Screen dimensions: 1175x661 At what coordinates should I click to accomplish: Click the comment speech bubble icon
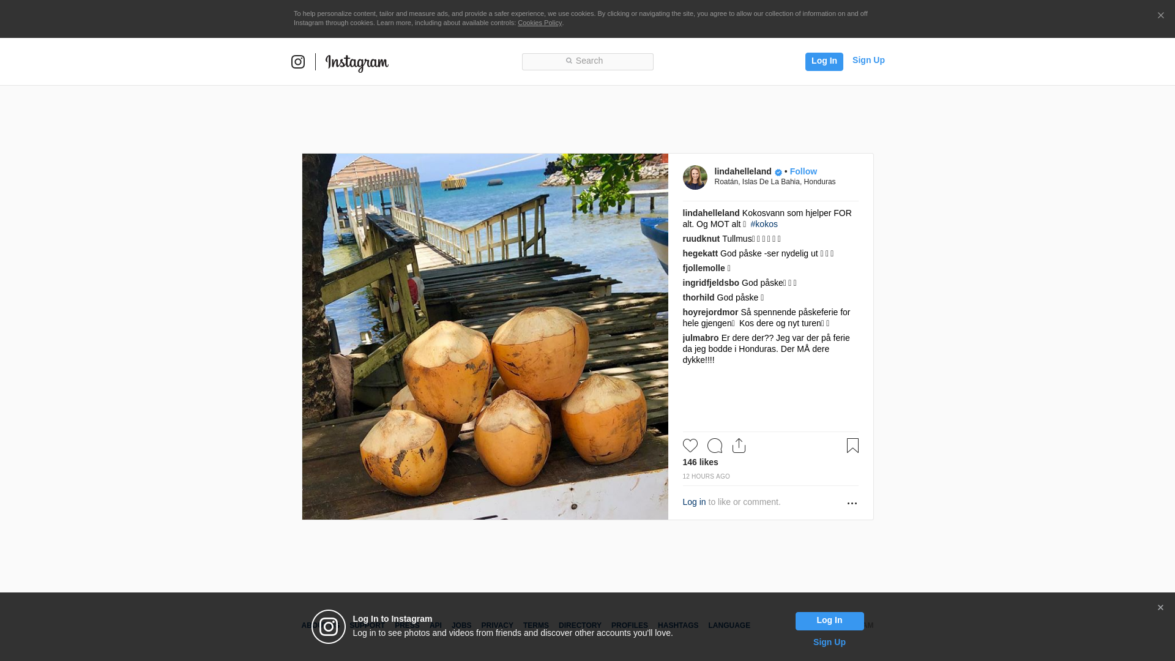[714, 446]
